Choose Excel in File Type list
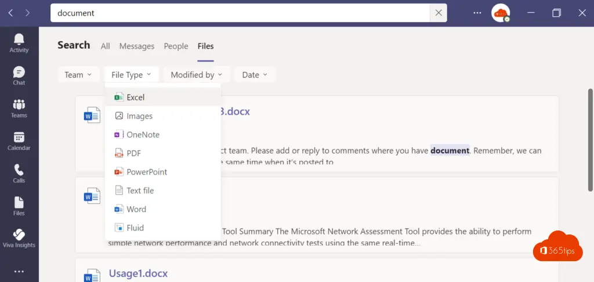594x282 pixels. [163, 97]
